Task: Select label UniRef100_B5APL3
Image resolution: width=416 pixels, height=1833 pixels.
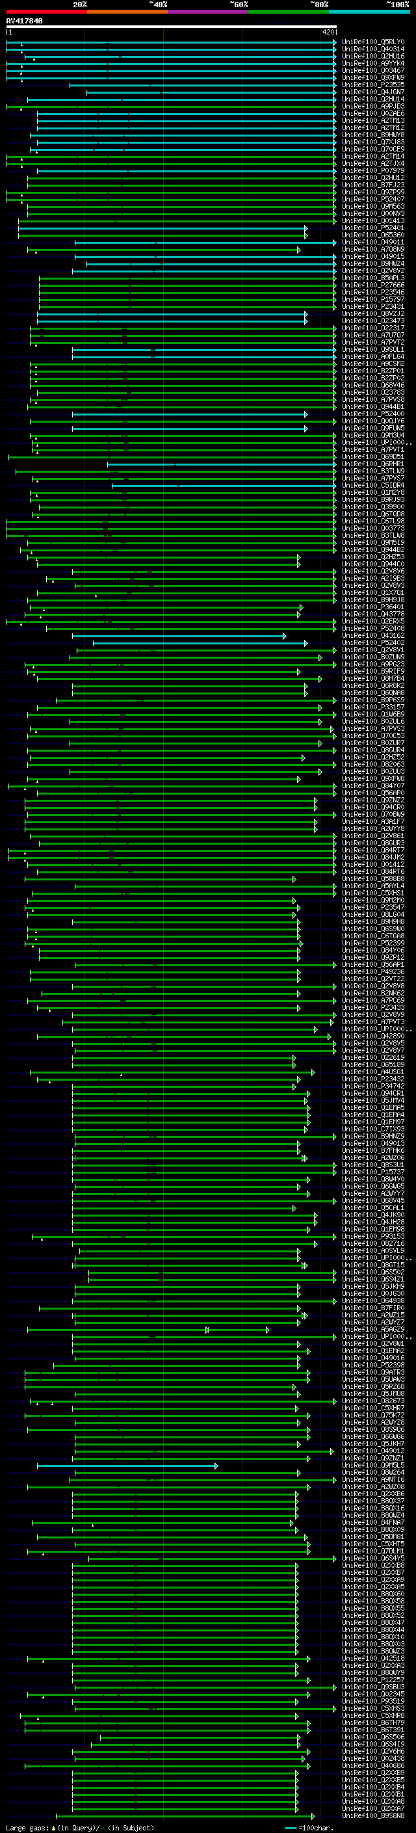Action: click(x=373, y=278)
